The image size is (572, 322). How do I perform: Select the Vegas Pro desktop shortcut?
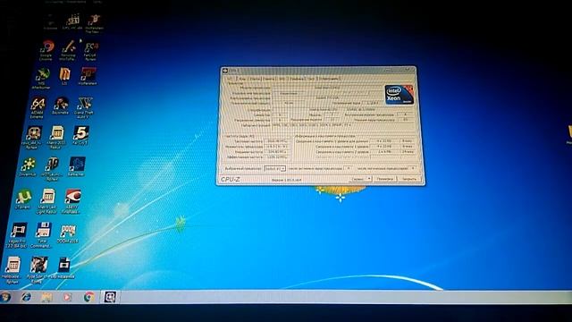(18, 235)
